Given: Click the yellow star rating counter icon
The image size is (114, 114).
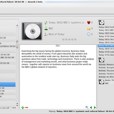Looking at the screenshot, I should pyautogui.click(x=89, y=28).
